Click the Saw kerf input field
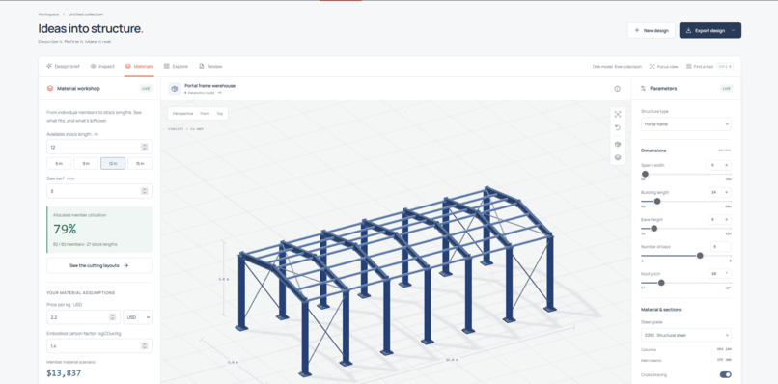Image resolution: width=778 pixels, height=384 pixels. tap(99, 191)
